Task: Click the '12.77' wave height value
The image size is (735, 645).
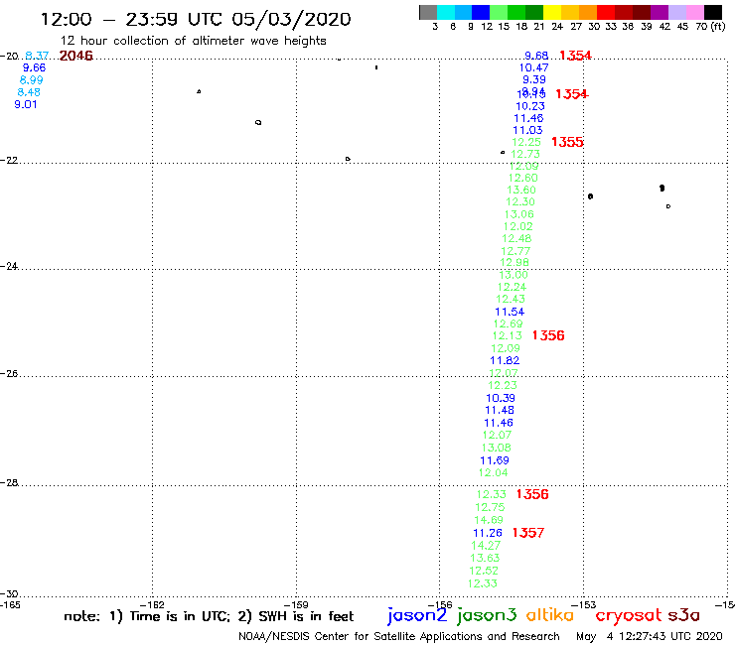Action: tap(515, 251)
